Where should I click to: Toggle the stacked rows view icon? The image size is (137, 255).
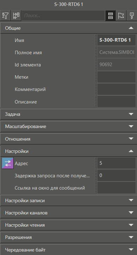pyautogui.click(x=110, y=16)
